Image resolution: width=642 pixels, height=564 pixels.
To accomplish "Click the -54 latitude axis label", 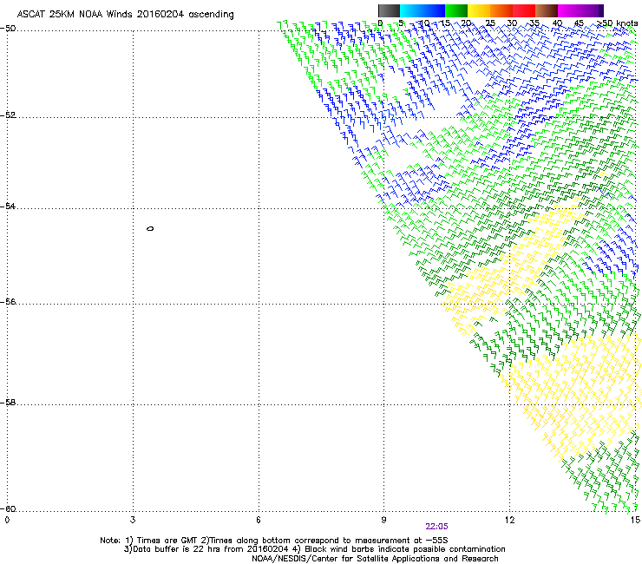I will [x=8, y=206].
